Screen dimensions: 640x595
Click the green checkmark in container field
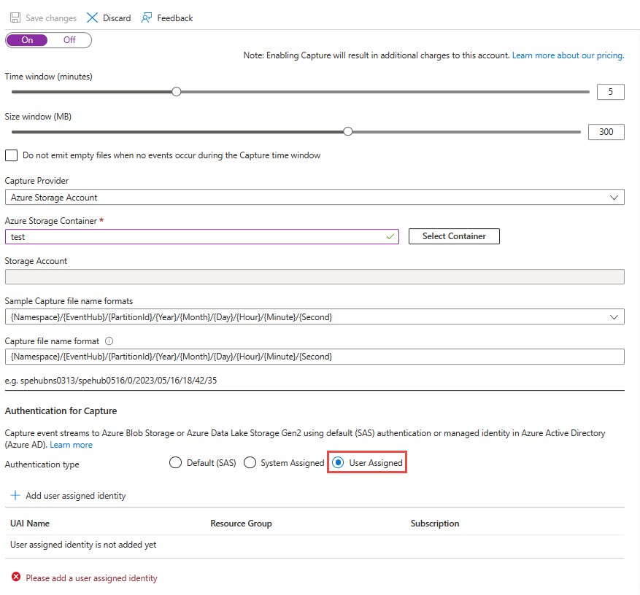coord(390,236)
